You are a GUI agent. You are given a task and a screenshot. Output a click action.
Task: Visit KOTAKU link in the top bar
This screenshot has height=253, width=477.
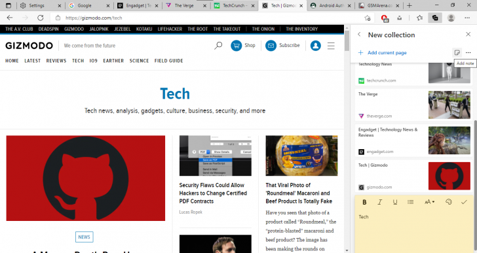pos(144,29)
